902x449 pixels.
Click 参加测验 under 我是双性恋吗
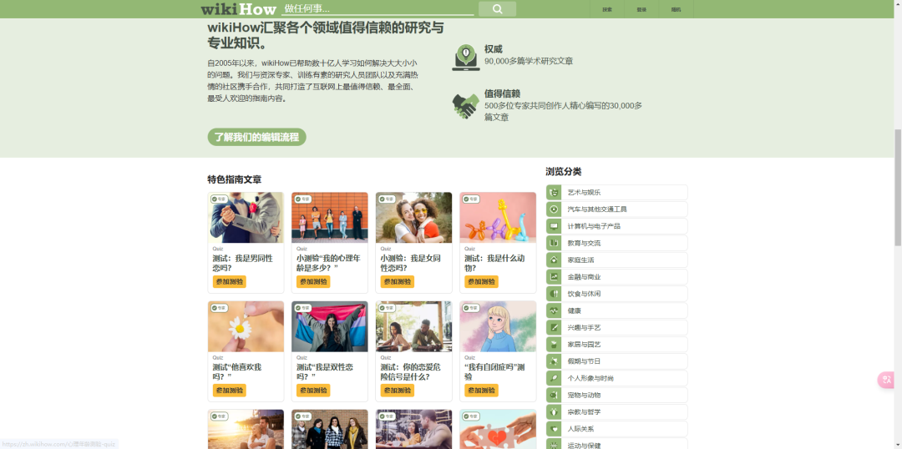tap(313, 391)
